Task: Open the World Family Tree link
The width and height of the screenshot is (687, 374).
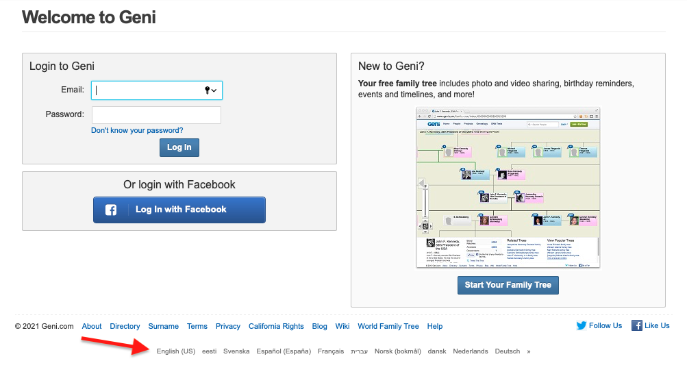Action: pyautogui.click(x=388, y=327)
